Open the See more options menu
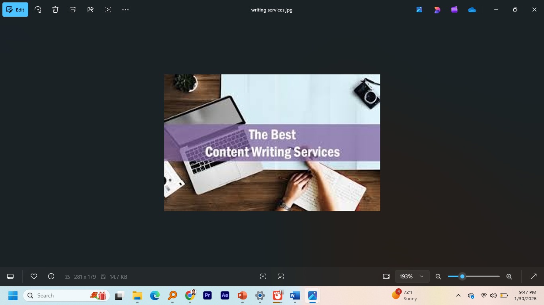This screenshot has width=544, height=305. (x=125, y=10)
